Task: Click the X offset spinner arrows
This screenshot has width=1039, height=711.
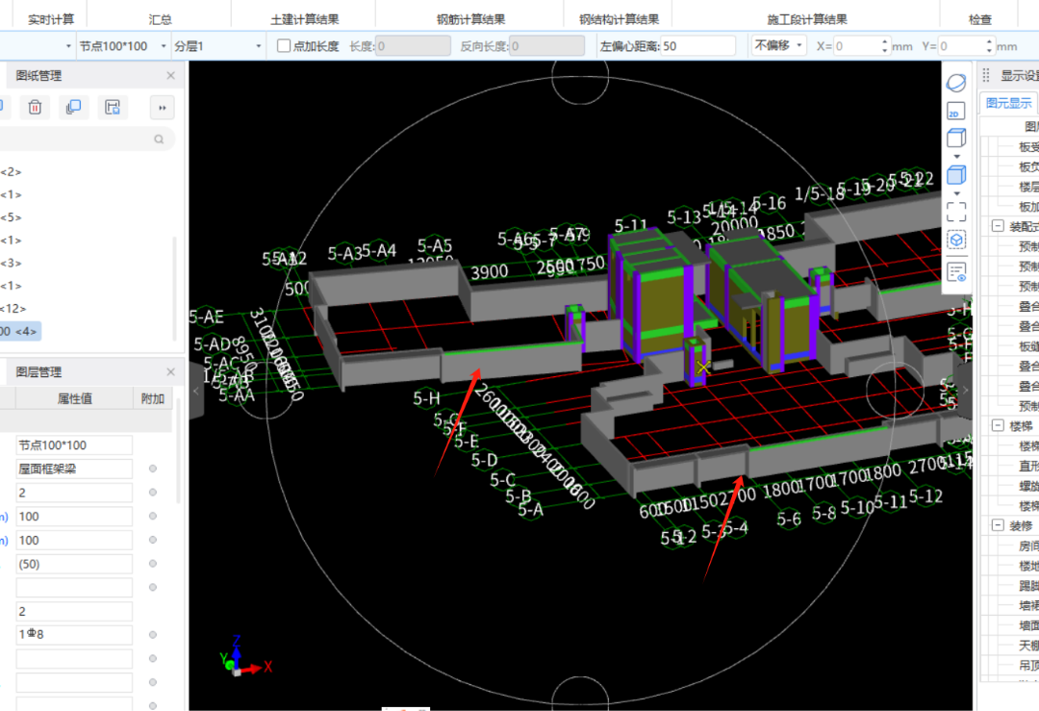Action: click(x=885, y=46)
